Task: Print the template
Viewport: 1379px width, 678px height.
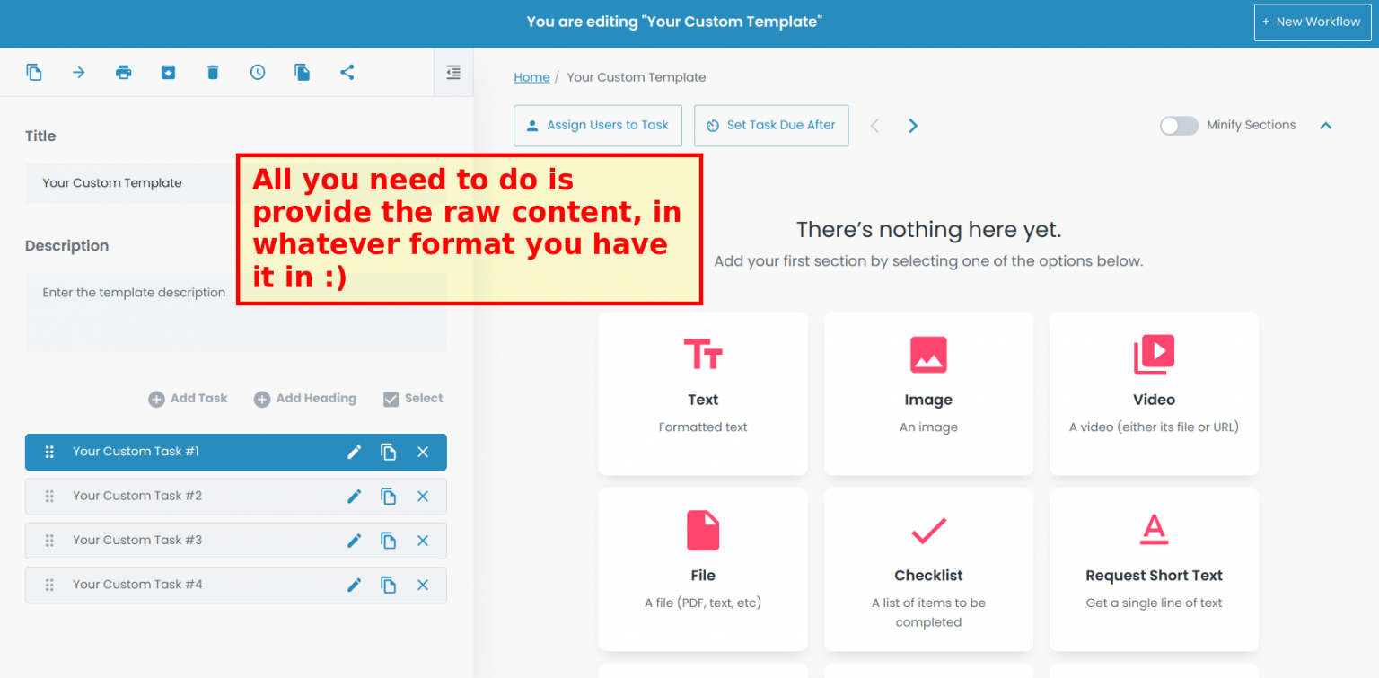Action: (x=123, y=72)
